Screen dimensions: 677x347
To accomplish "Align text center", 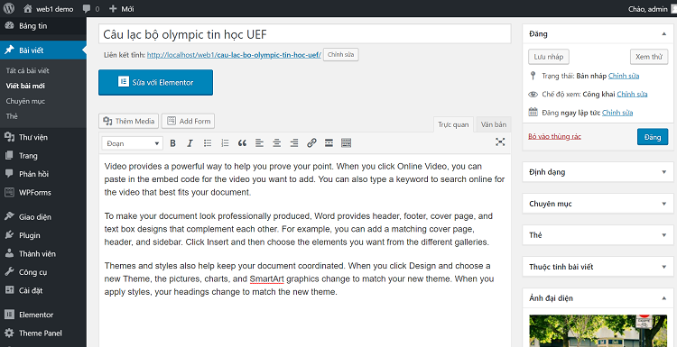I will pos(277,143).
